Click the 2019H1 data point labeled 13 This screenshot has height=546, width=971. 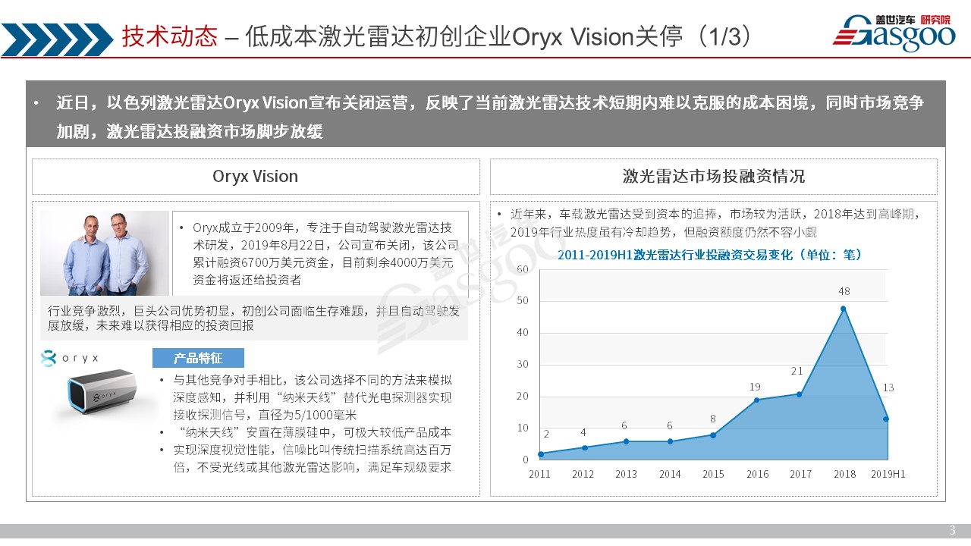[x=886, y=419]
